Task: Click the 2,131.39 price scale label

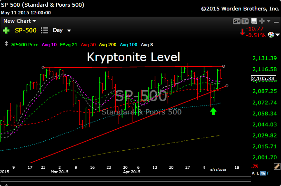Action: point(264,58)
